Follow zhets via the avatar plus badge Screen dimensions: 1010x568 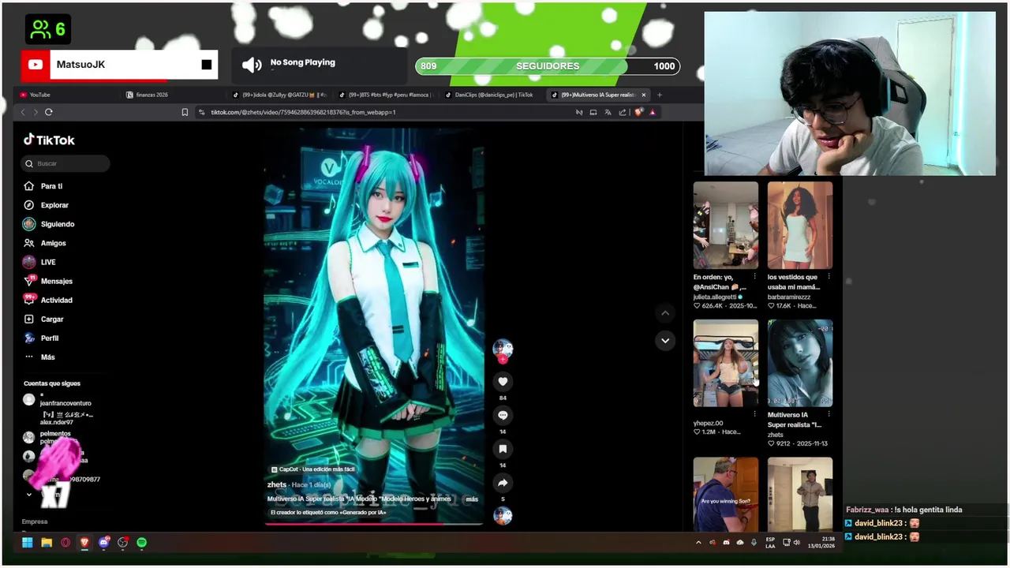pos(503,359)
